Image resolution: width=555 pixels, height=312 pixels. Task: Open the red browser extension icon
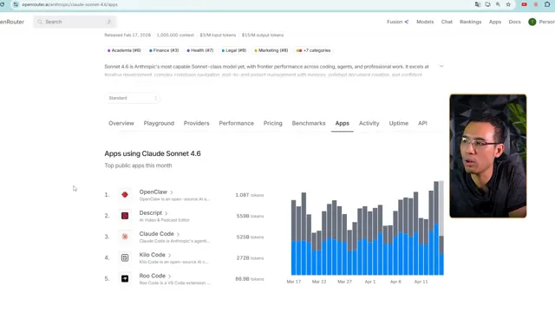click(524, 4)
